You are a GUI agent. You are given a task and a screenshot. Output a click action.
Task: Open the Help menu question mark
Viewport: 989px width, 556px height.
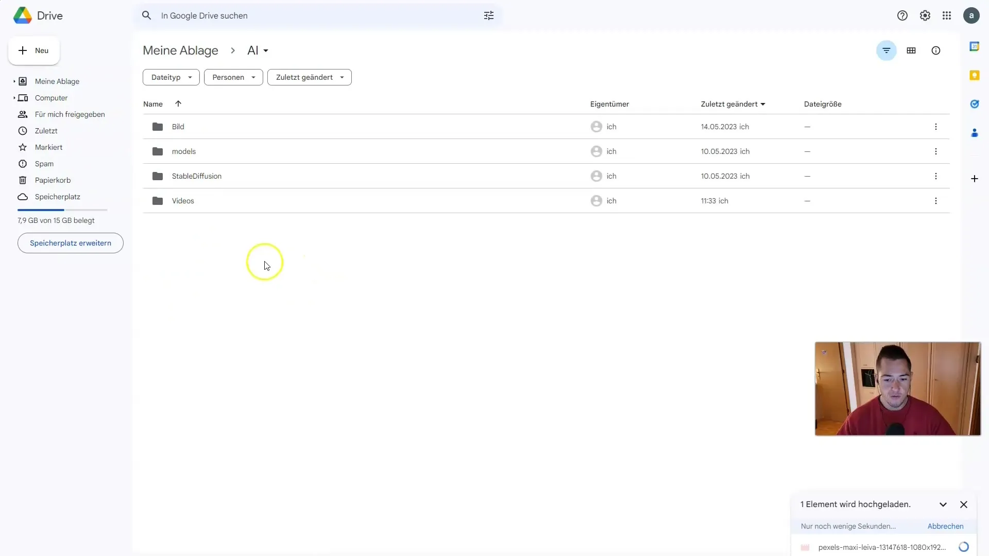click(902, 15)
